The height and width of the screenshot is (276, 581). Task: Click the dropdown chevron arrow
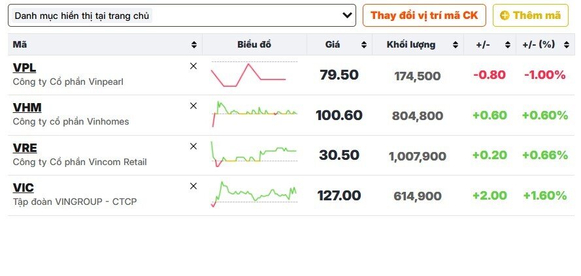click(x=347, y=16)
